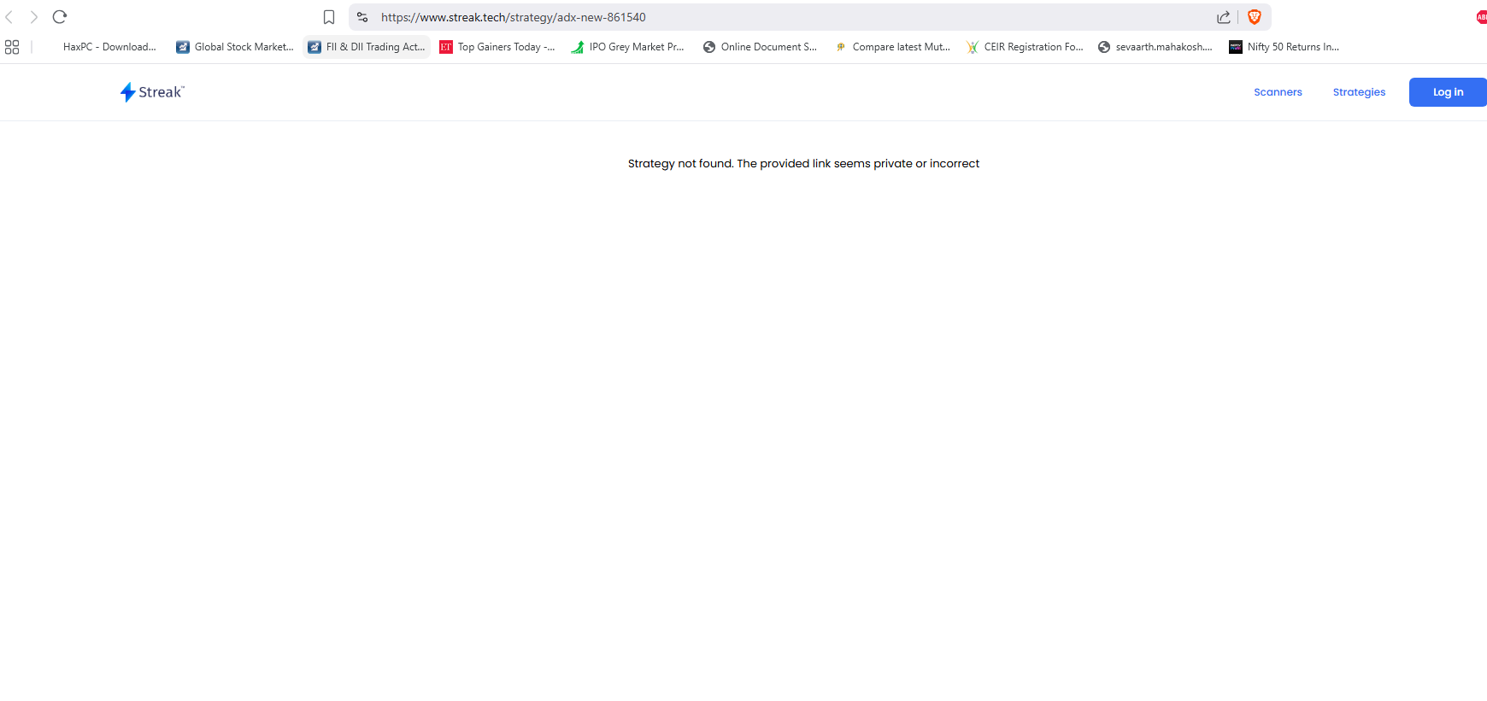This screenshot has width=1487, height=701.
Task: Click the Strategy not found message
Action: point(803,163)
